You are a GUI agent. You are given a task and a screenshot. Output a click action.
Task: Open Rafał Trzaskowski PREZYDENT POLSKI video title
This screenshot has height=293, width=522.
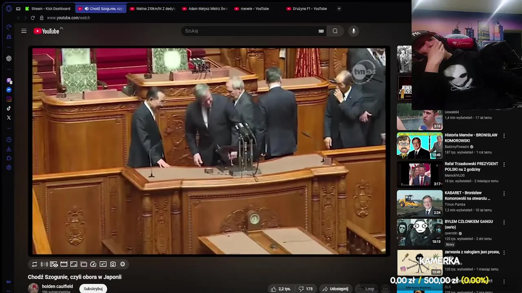(471, 166)
